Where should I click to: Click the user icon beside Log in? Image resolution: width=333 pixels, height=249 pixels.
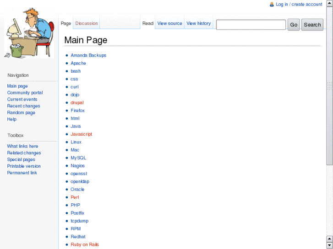tap(272, 4)
